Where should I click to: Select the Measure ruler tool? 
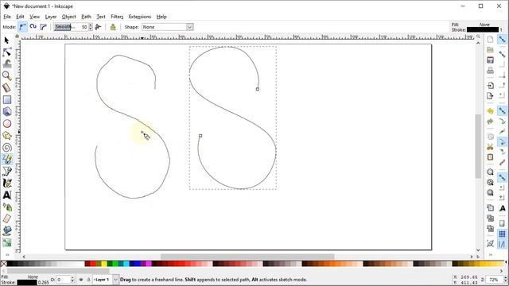pos(7,87)
